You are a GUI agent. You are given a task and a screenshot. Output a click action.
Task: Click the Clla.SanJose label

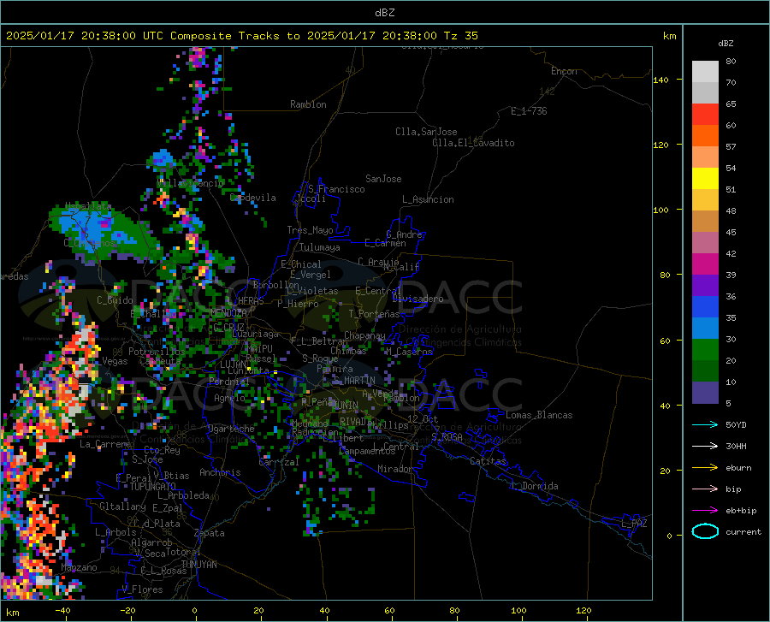coord(426,132)
